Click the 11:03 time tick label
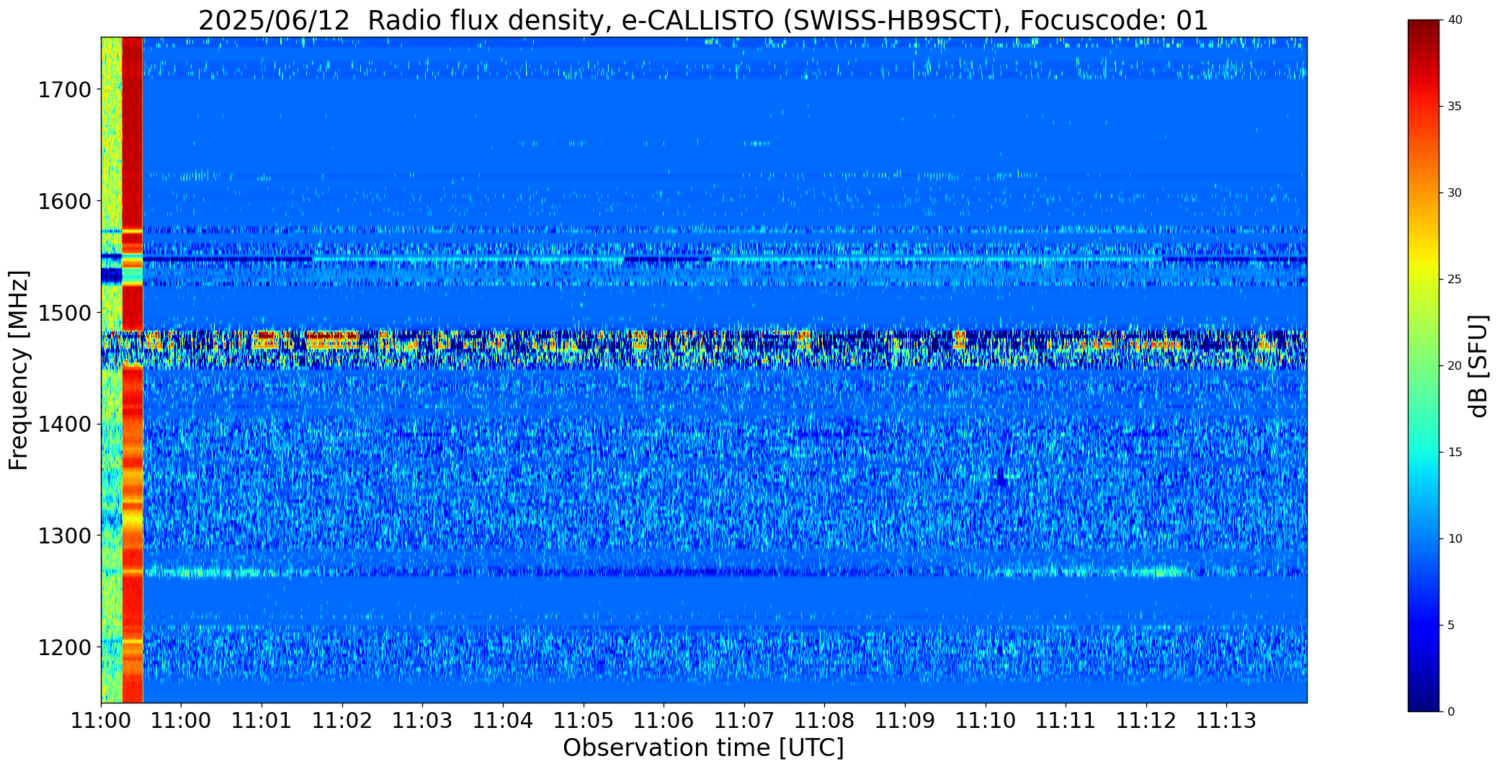The height and width of the screenshot is (769, 1500). pyautogui.click(x=422, y=721)
